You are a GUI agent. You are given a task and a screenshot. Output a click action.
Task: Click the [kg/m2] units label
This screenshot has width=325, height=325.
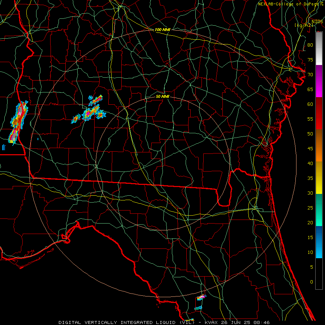(x=304, y=25)
